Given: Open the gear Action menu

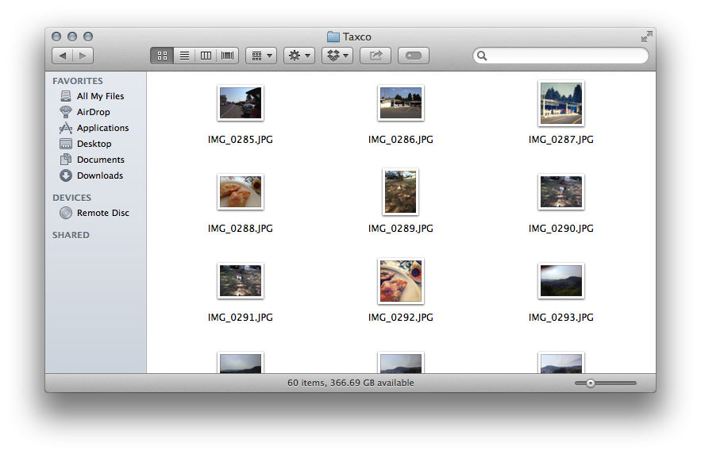Looking at the screenshot, I should 299,56.
